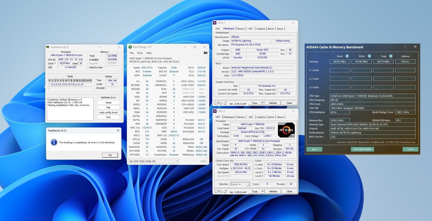Switch to Graphics tab in upper CPU-Z
432x221 pixels.
(261, 29)
